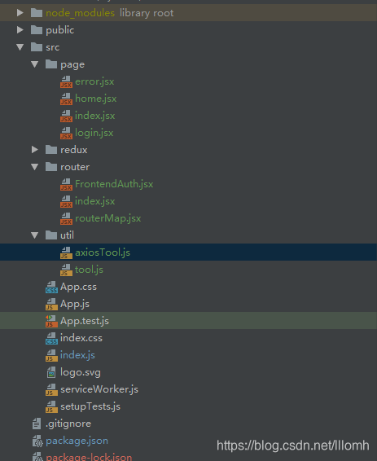Click the page folder icon
The image size is (377, 461).
(51, 64)
